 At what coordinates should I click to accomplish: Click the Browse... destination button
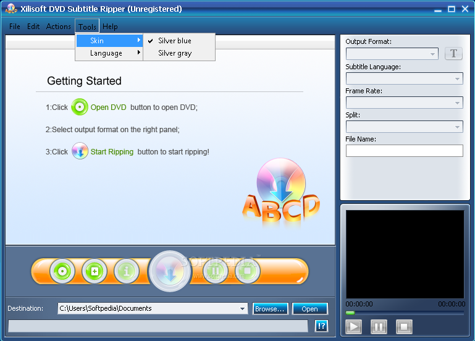[270, 309]
